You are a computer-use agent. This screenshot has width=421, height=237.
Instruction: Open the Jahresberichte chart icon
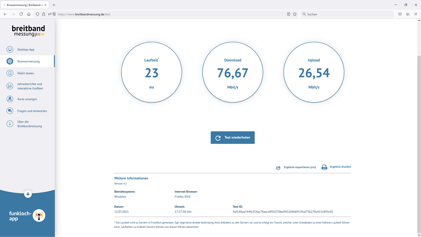tap(10, 86)
